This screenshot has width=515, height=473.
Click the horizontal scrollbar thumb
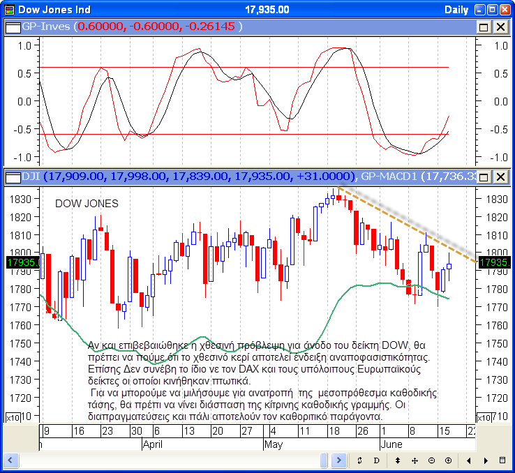coord(324,460)
